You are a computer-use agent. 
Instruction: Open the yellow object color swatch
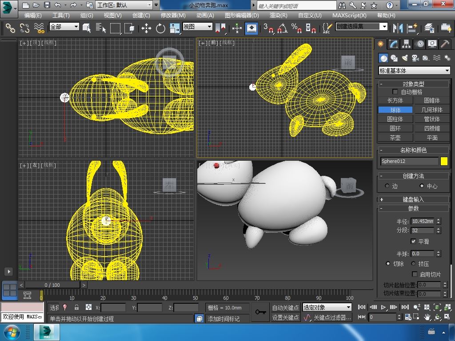(x=444, y=161)
